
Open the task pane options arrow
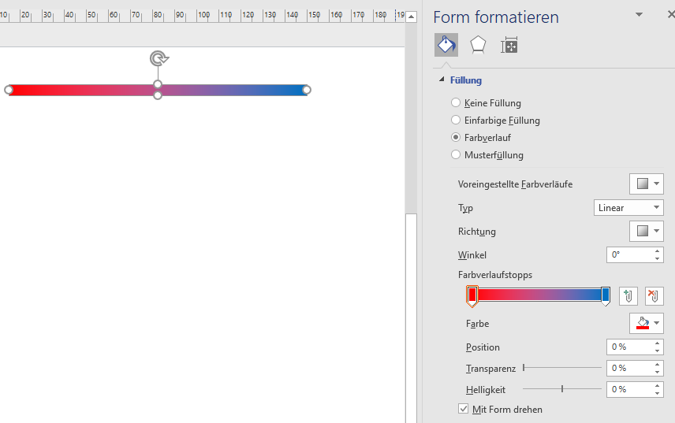tap(639, 15)
